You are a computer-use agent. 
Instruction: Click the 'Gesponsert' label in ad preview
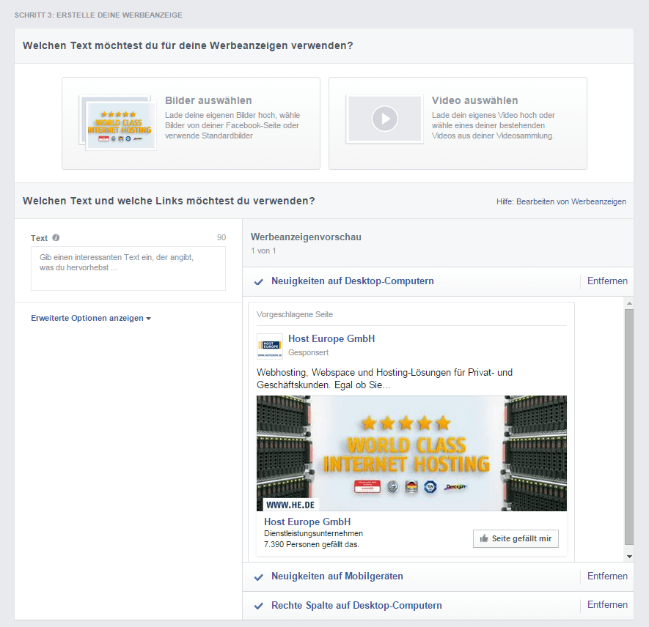point(308,352)
